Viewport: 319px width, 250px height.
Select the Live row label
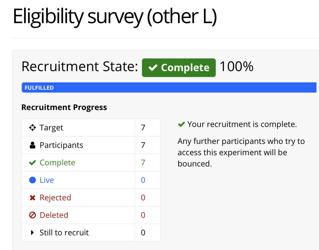click(47, 180)
